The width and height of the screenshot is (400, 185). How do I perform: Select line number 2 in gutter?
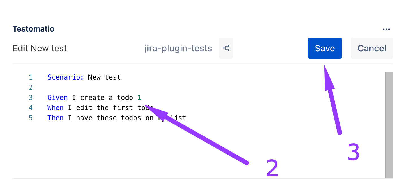(31, 87)
